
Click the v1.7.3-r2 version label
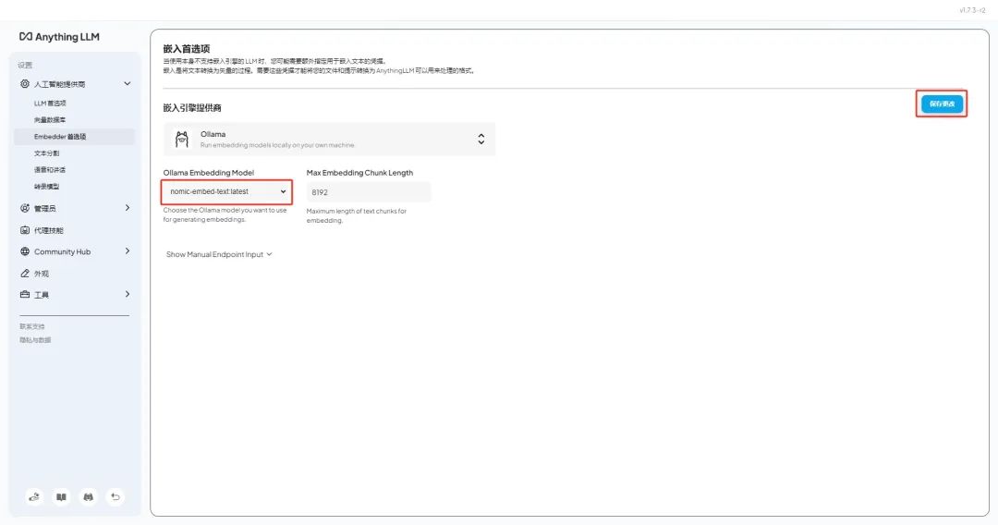[972, 10]
